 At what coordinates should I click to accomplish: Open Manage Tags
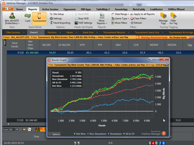[x=163, y=19]
